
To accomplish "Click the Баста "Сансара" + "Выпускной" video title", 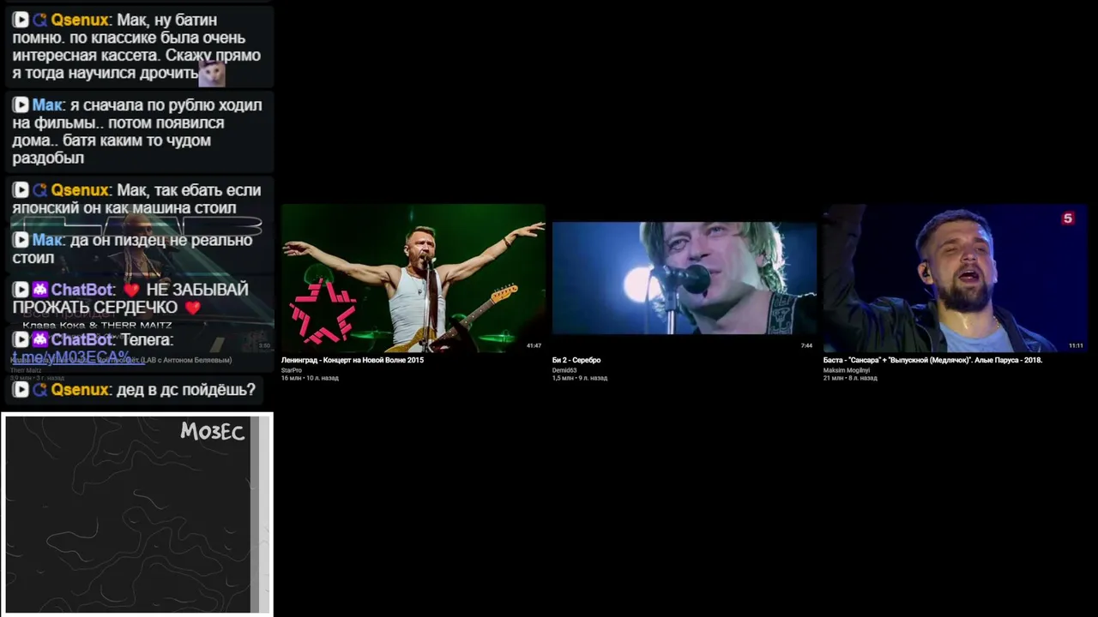I will (932, 360).
